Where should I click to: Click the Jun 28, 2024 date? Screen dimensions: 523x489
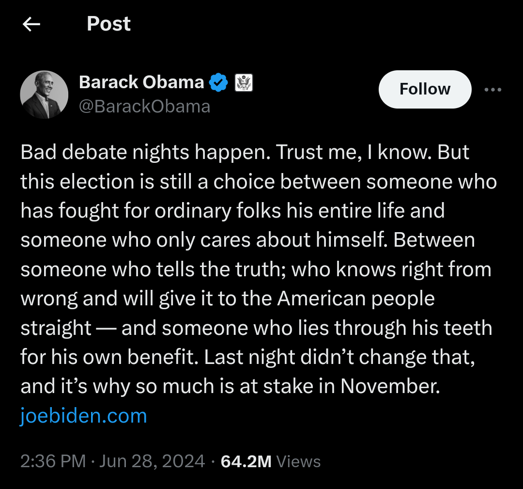tap(152, 461)
